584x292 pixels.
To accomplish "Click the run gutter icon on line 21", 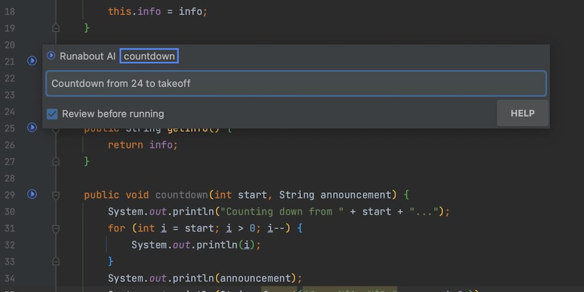I will pos(32,60).
